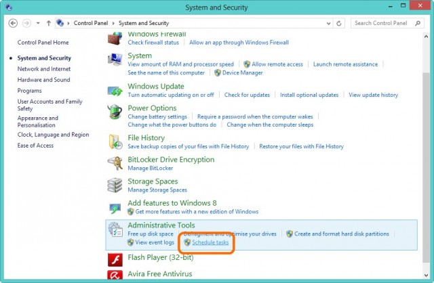The width and height of the screenshot is (434, 283).
Task: Click the Forward arrow navigation button
Action: click(x=26, y=23)
